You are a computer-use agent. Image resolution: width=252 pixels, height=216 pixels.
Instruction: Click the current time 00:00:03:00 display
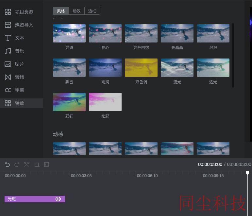tap(210, 164)
